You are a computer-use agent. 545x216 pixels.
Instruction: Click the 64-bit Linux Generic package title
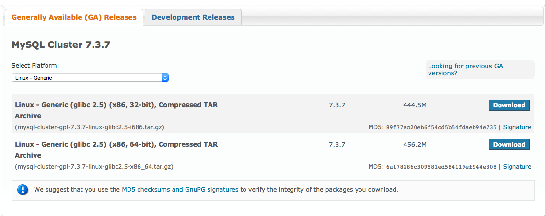(116, 150)
